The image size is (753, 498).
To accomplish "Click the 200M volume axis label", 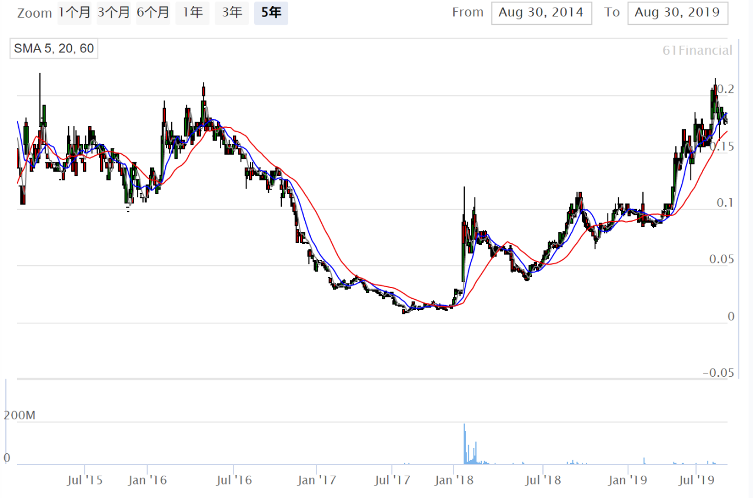I will [x=19, y=416].
